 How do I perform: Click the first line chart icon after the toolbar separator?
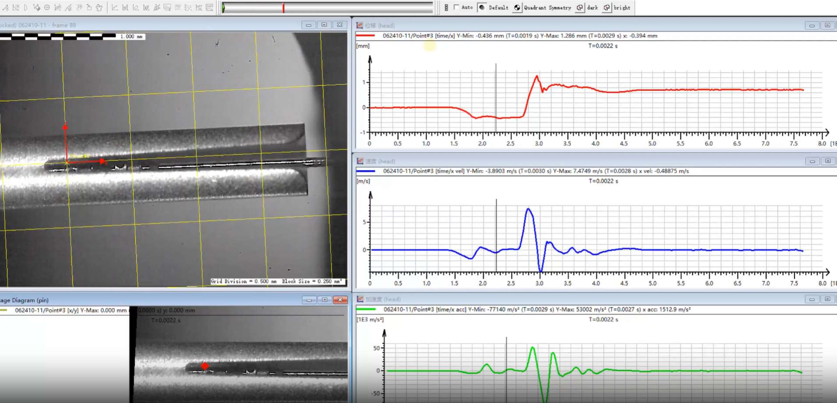[115, 7]
